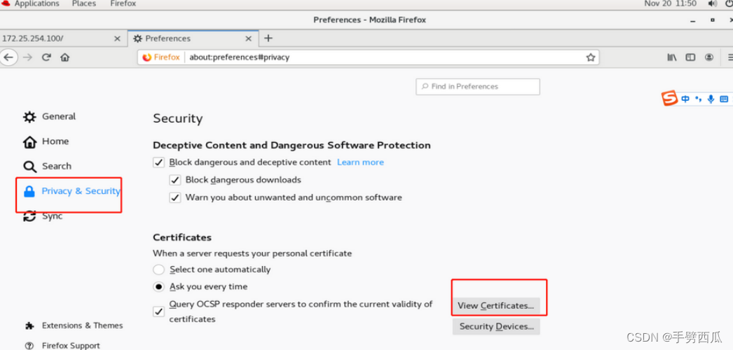Toggle the sidebar view icon
This screenshot has width=733, height=350.
pyautogui.click(x=690, y=57)
